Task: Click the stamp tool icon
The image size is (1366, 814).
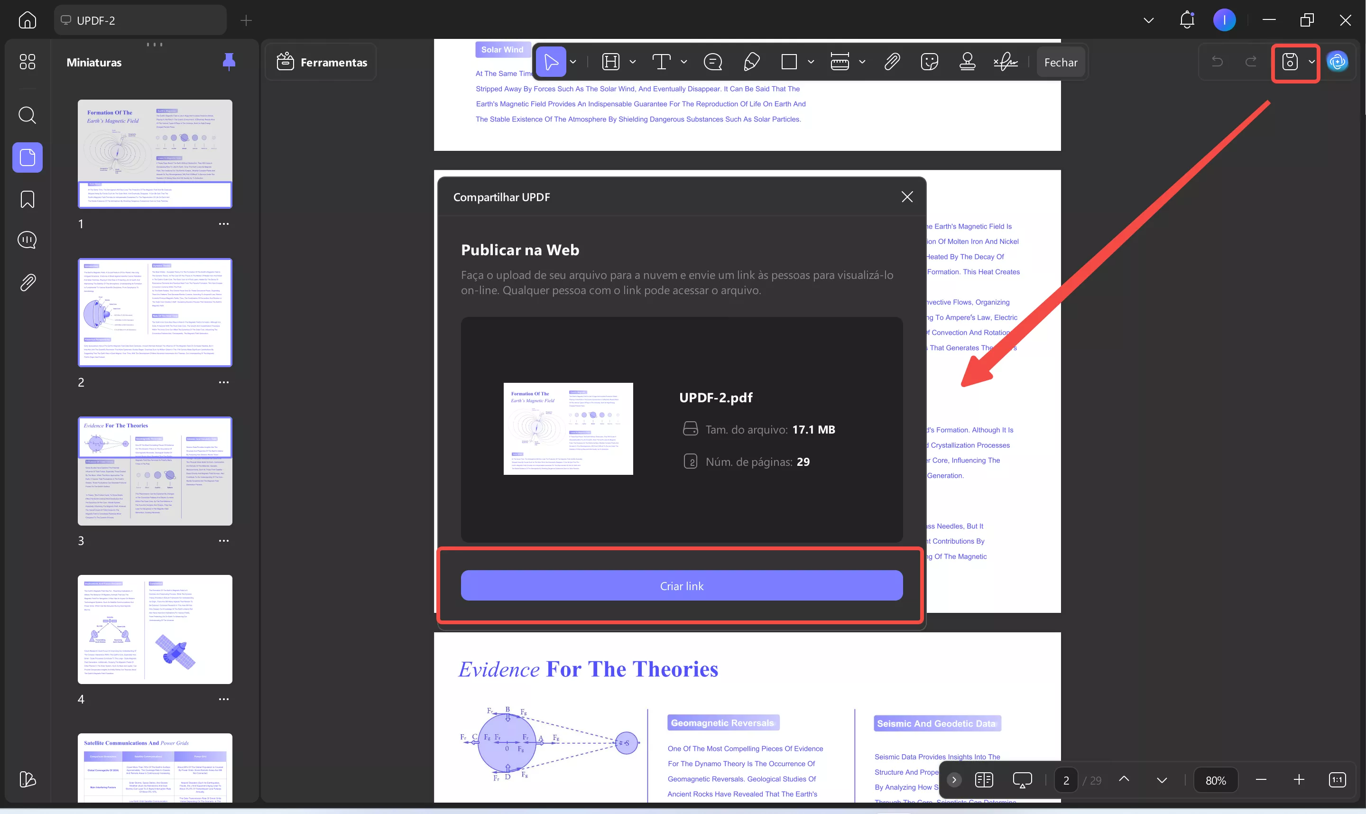Action: coord(967,62)
